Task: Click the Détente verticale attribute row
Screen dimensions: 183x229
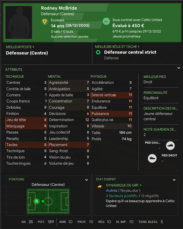Action: coord(111,95)
